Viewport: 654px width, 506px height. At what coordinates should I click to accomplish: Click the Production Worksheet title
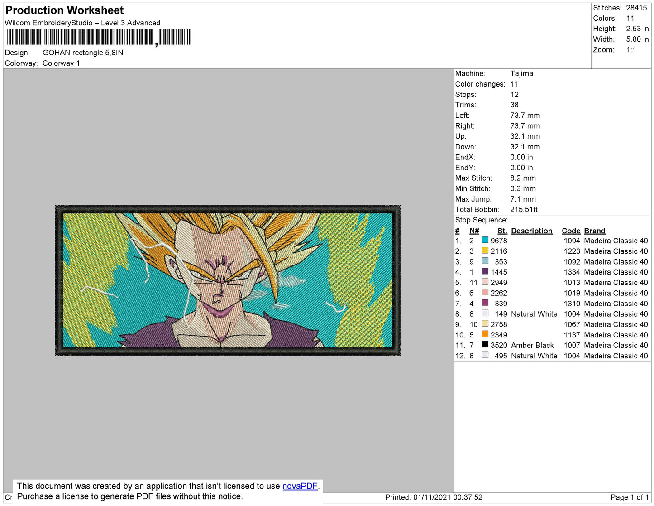tap(64, 10)
